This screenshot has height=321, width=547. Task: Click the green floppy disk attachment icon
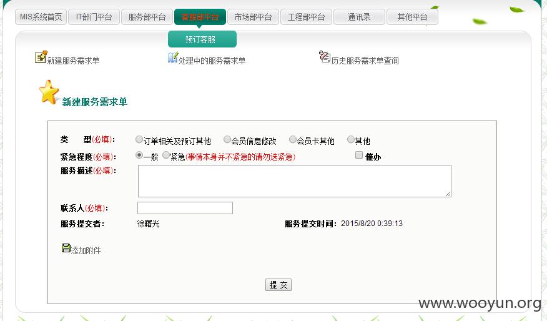pos(66,248)
